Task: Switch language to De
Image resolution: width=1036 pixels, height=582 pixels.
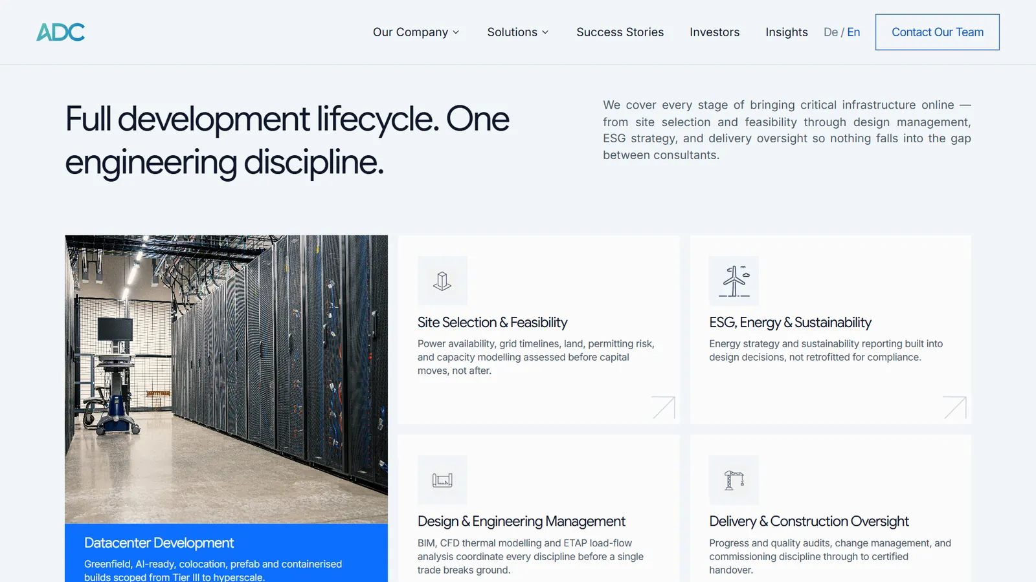Action: [831, 32]
